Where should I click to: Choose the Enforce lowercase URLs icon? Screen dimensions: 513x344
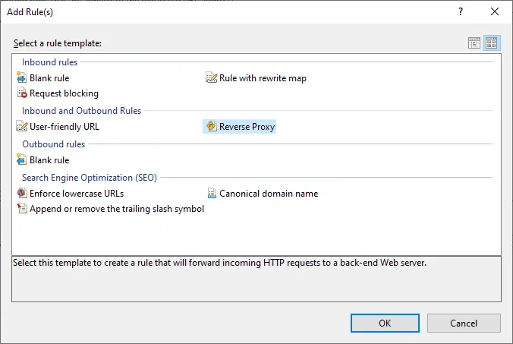(21, 194)
